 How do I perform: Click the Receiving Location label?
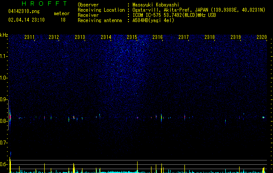(x=101, y=10)
